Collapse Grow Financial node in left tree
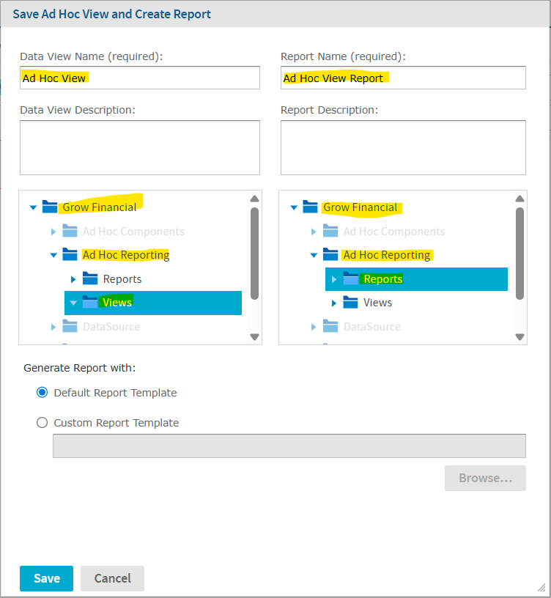This screenshot has width=551, height=598. coord(33,208)
